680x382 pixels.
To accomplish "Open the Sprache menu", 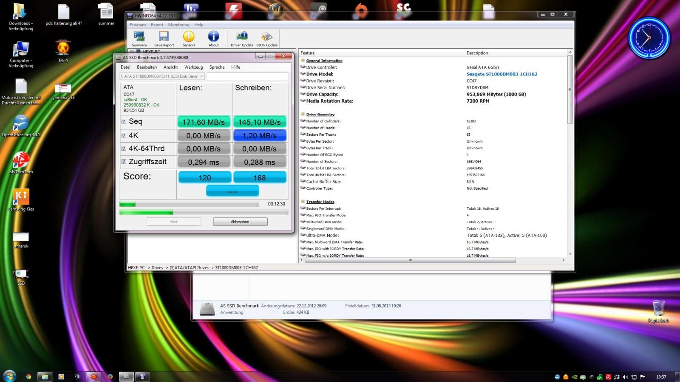I will coord(217,67).
